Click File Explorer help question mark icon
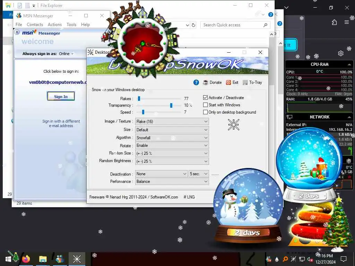The image size is (355, 266). pyautogui.click(x=270, y=15)
